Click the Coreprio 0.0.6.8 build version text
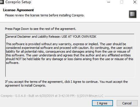This screenshot has width=140, height=107. coord(52,96)
